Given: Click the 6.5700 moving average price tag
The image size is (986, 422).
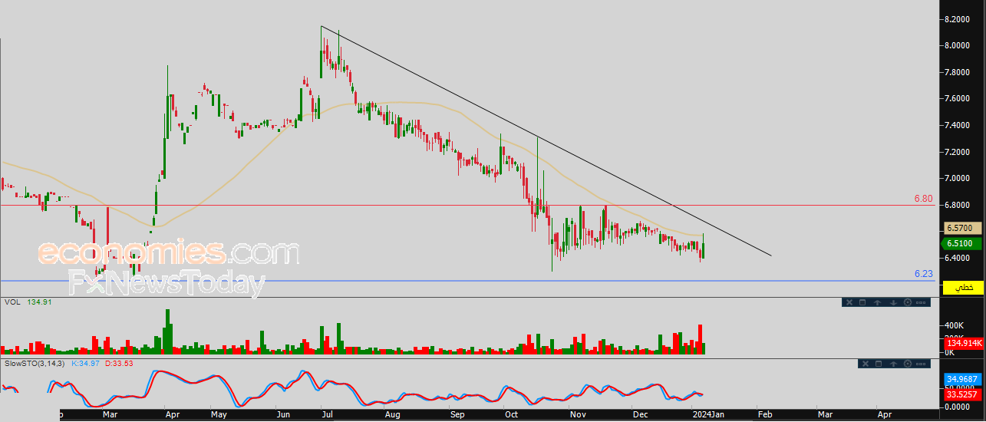Looking at the screenshot, I should (x=964, y=228).
